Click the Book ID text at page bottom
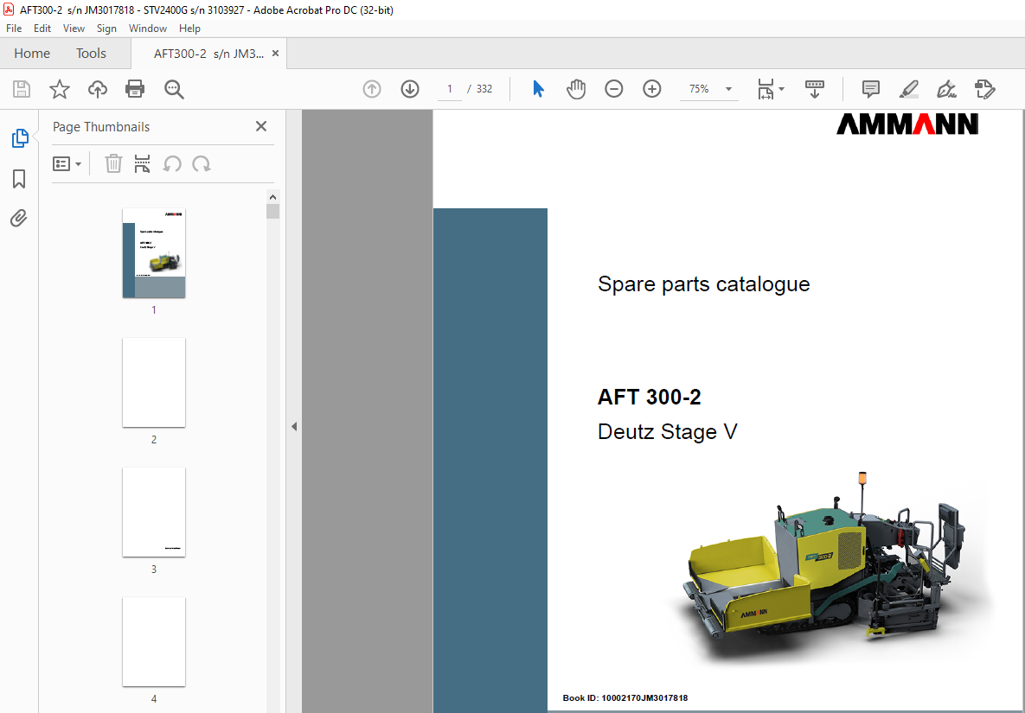This screenshot has width=1025, height=713. (625, 698)
